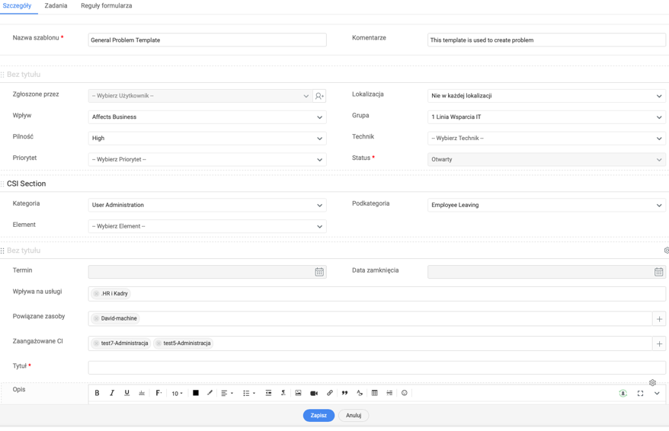Toggle italic formatting in Opis editor
This screenshot has height=431, width=669.
[112, 393]
